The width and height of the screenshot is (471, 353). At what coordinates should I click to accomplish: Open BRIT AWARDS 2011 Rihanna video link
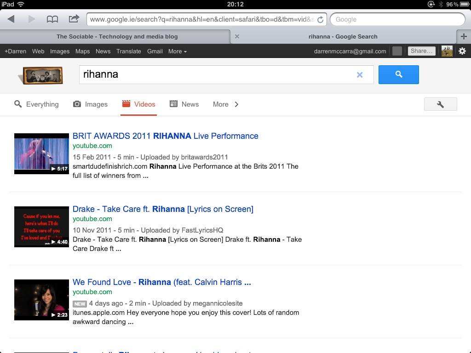pos(165,136)
